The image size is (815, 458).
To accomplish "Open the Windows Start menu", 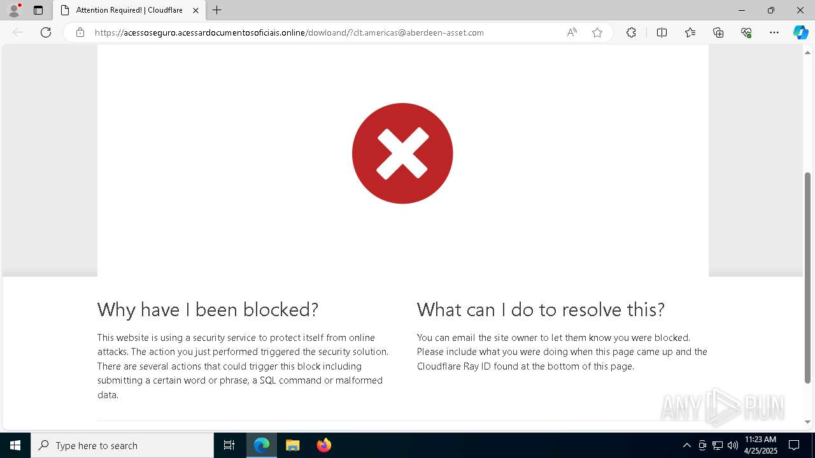I will tap(15, 445).
